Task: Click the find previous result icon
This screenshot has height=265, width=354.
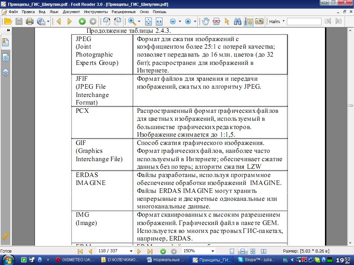Action: click(328, 21)
